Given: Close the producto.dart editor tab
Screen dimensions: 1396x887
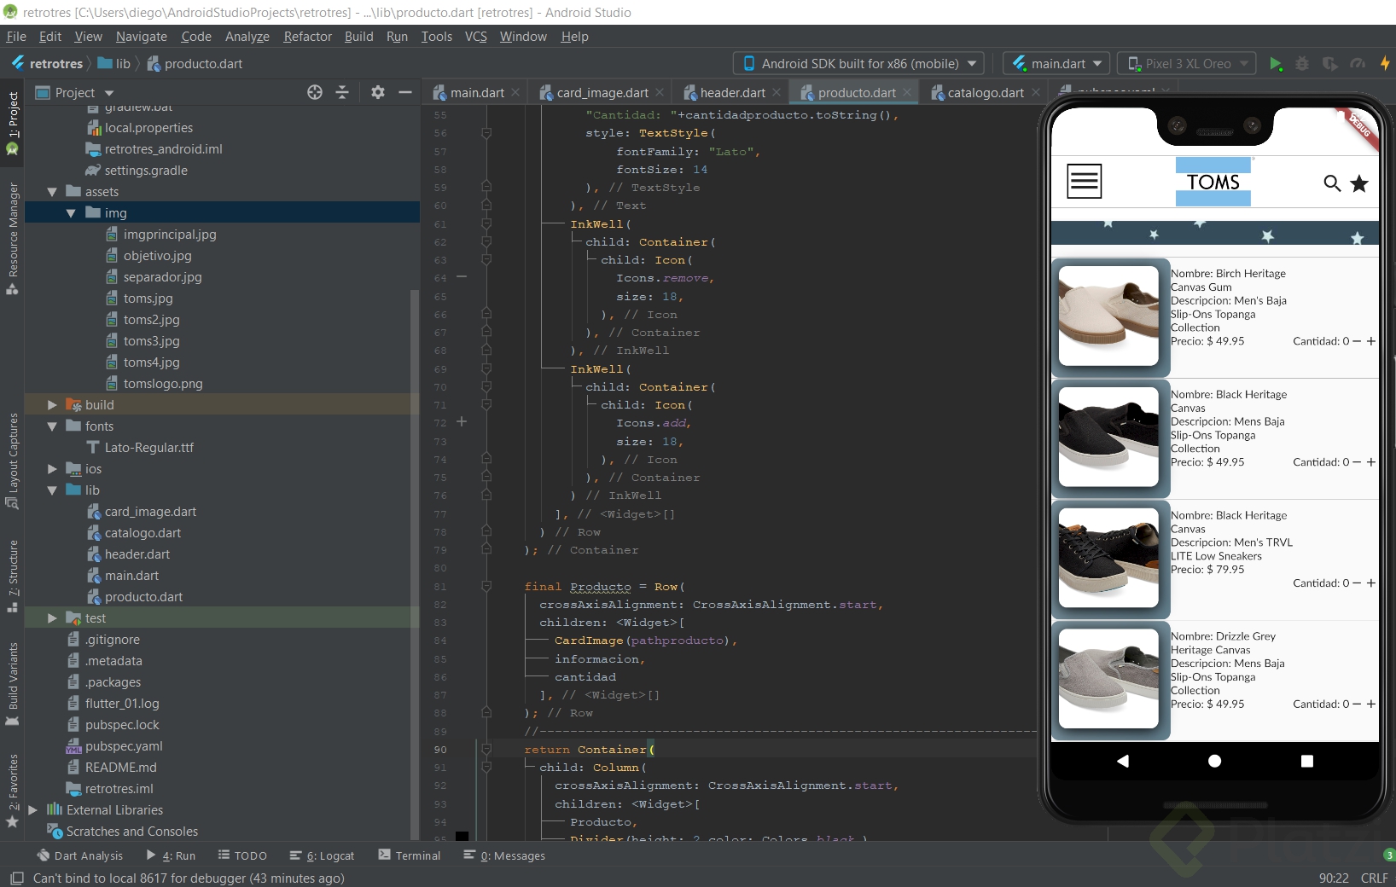Looking at the screenshot, I should click(907, 92).
